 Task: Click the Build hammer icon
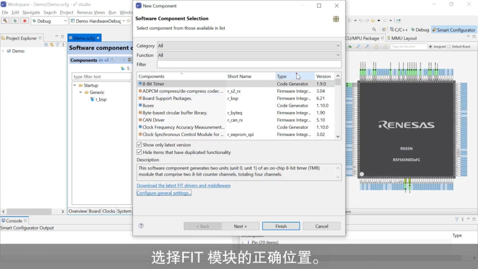5,21
